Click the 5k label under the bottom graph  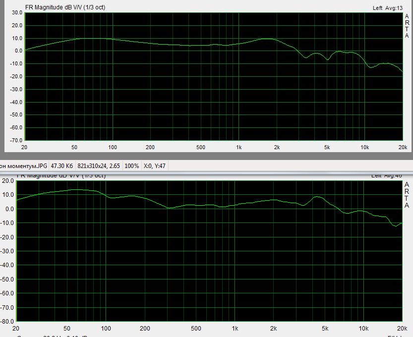325,328
